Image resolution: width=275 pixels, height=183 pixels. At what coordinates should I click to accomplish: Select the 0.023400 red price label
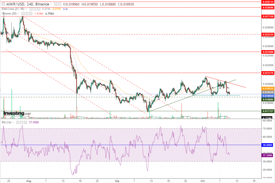pyautogui.click(x=268, y=52)
